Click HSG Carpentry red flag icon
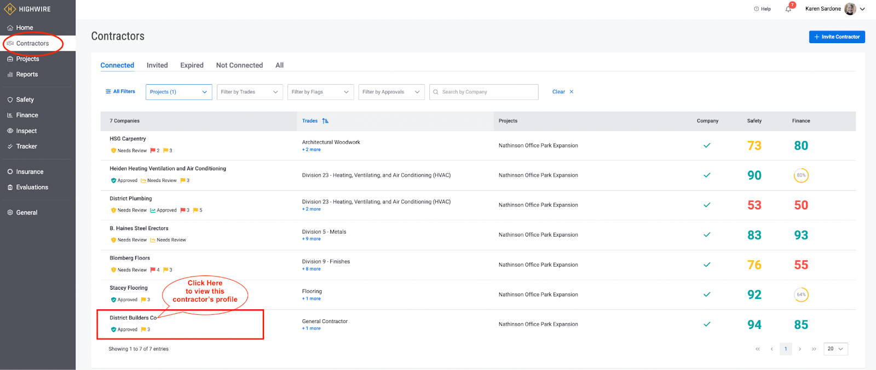This screenshot has width=876, height=370. click(153, 151)
